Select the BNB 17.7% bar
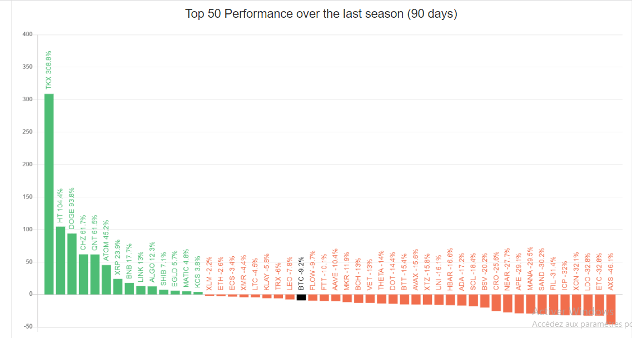The width and height of the screenshot is (632, 338). click(x=129, y=289)
